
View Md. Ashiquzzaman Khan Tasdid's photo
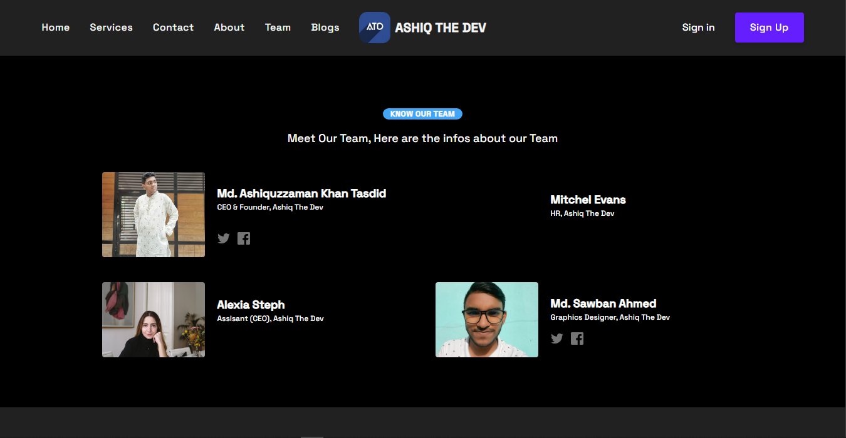pyautogui.click(x=153, y=215)
